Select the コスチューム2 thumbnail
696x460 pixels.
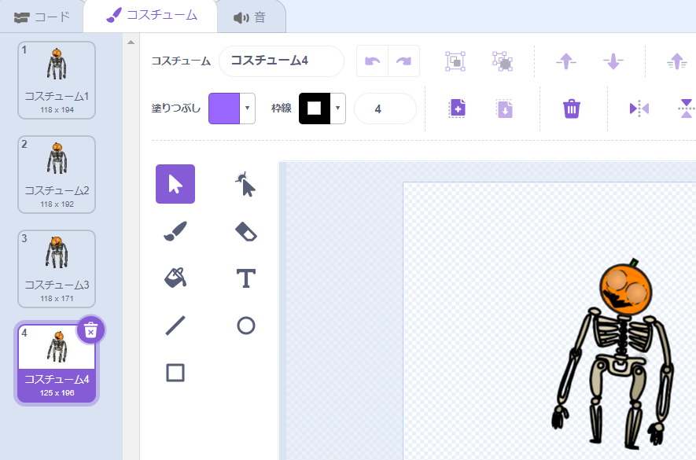point(57,175)
